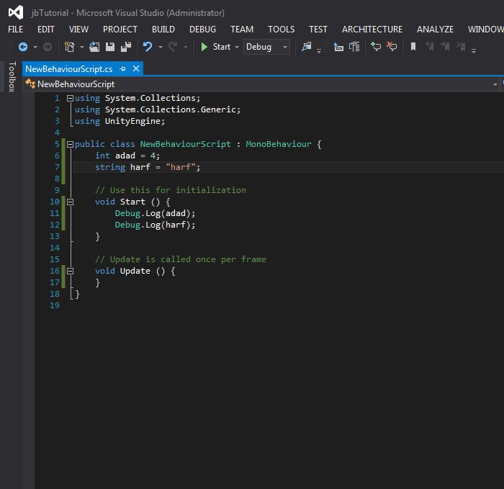The height and width of the screenshot is (489, 504).
Task: Collapse the NewBehaviourScript class outline
Action: pyautogui.click(x=70, y=144)
